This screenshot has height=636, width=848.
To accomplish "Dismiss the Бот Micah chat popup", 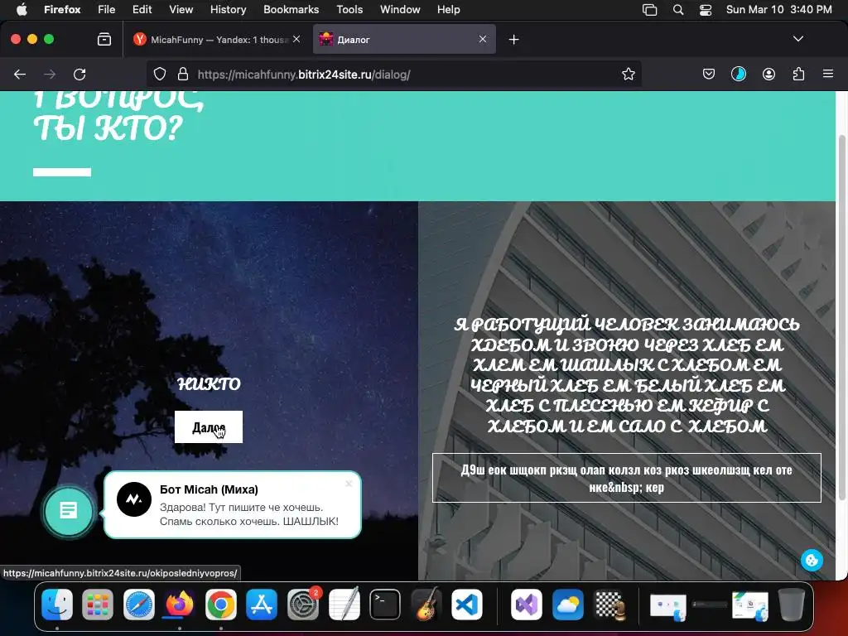I will pos(349,484).
